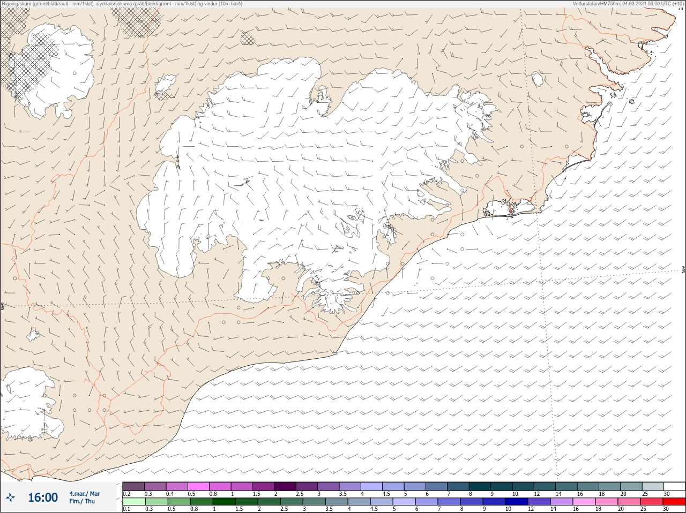Select the top-row swatch between 2 and 2.5
This screenshot has width=686, height=513.
point(285,486)
